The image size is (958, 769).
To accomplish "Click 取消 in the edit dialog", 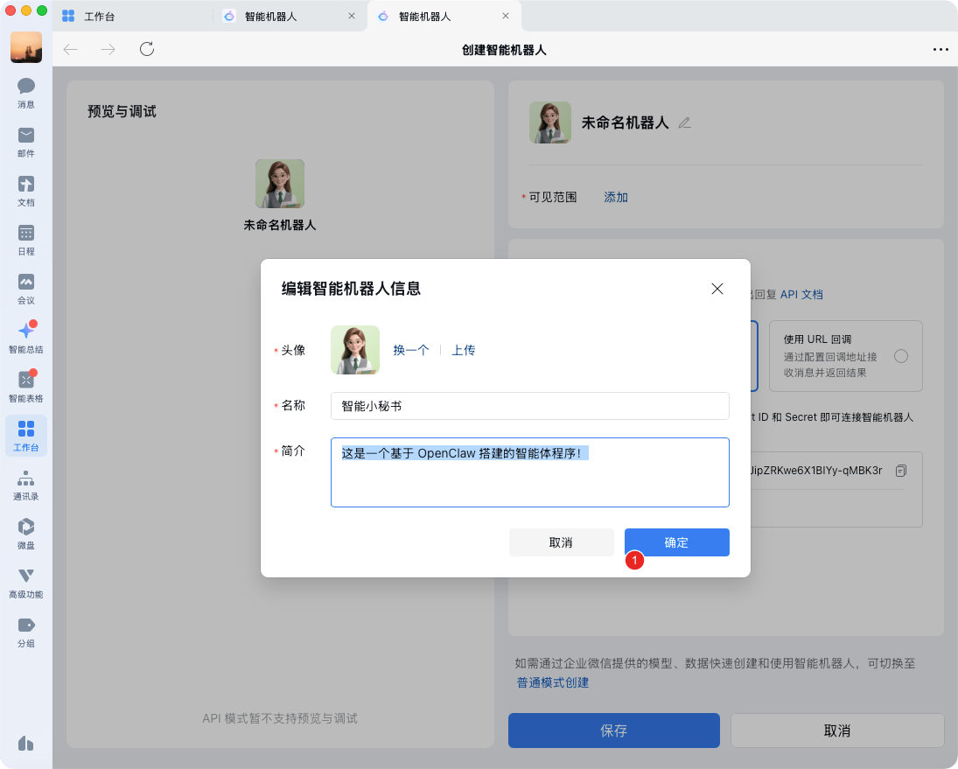I will point(561,542).
